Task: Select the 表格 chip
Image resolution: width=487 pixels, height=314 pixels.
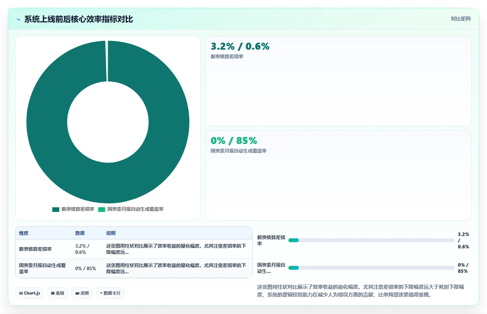Action: tap(58, 293)
